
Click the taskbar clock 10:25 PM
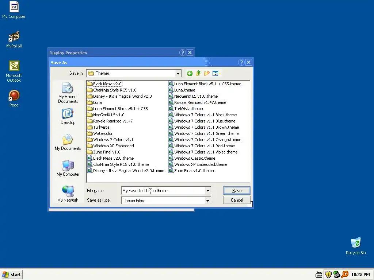tap(360, 275)
